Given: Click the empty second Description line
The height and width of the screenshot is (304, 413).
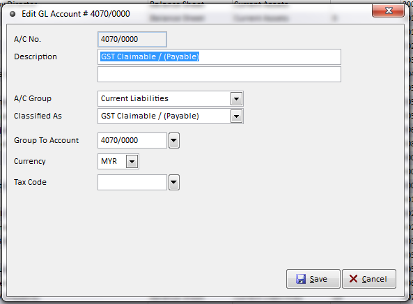Looking at the screenshot, I should (219, 74).
